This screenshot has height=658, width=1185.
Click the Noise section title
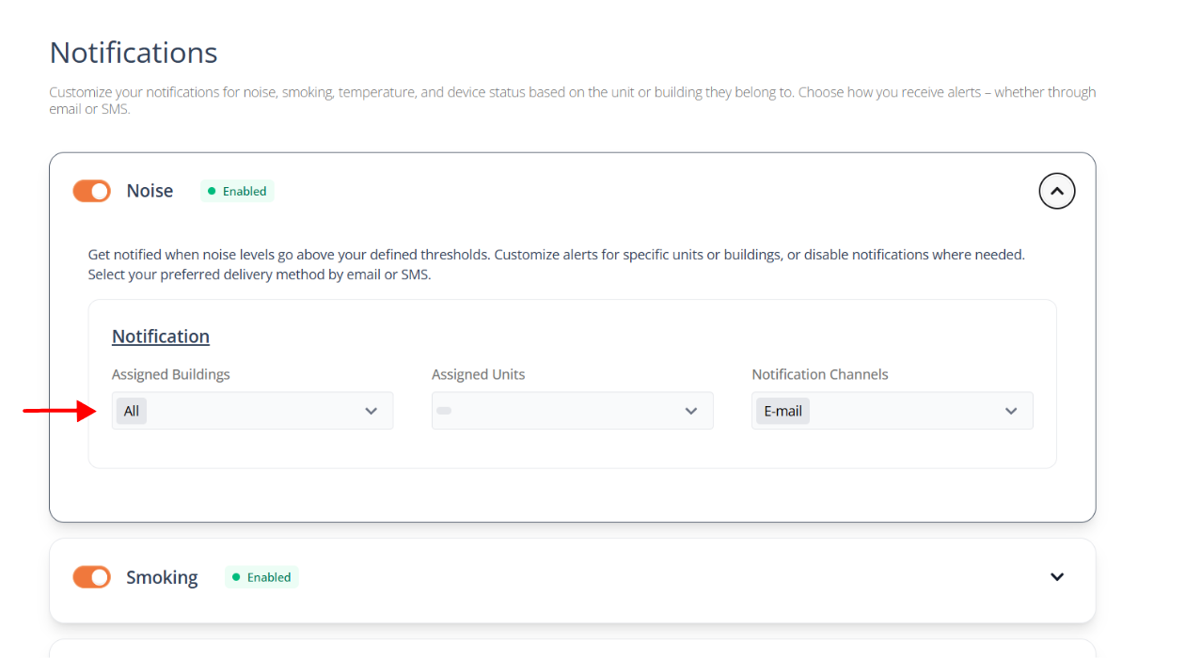click(150, 191)
